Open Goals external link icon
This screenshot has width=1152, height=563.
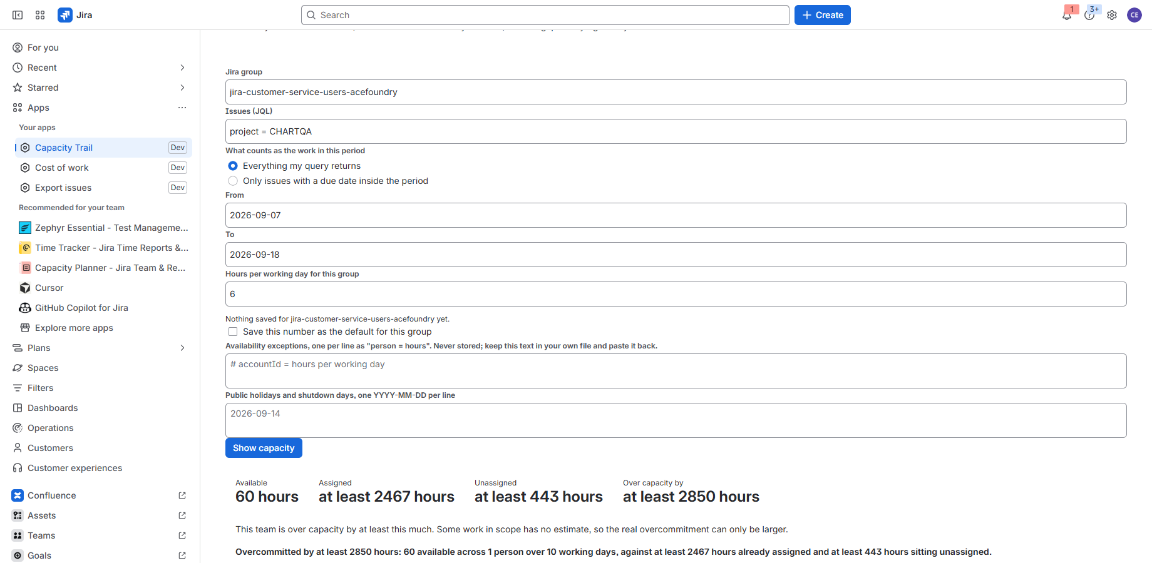tap(182, 555)
